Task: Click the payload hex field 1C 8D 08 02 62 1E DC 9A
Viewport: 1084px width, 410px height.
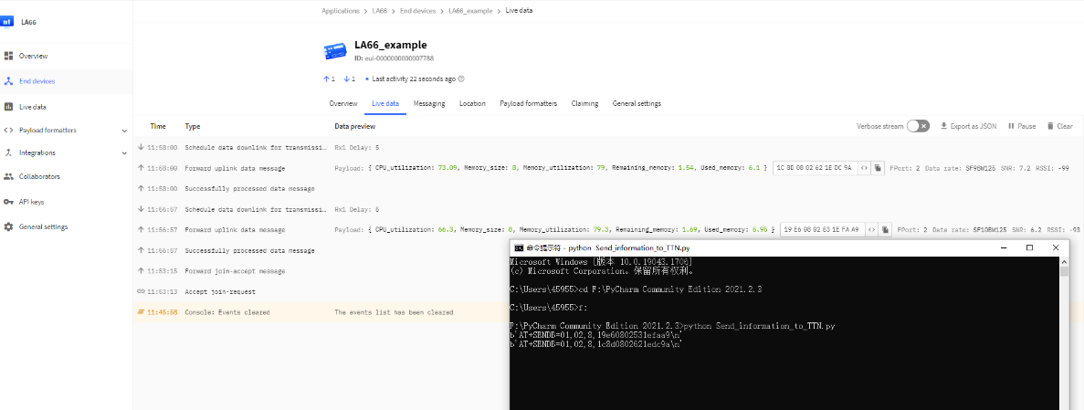Action: 816,168
